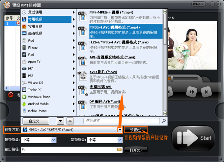Click the HD icon beside 高清视频

click(24, 33)
